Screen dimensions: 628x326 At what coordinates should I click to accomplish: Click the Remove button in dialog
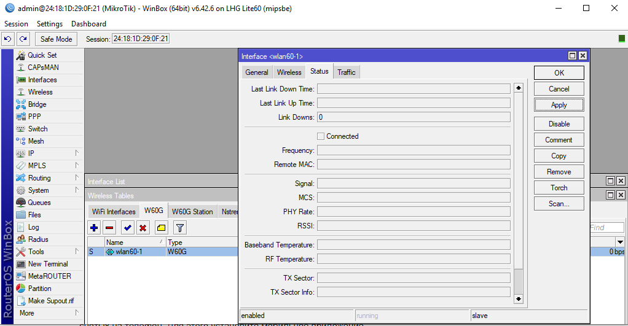tap(559, 172)
